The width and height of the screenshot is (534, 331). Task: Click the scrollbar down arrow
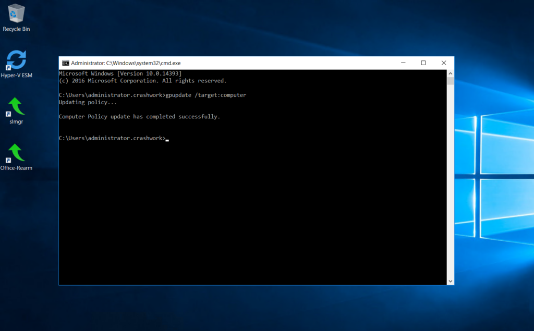(450, 280)
